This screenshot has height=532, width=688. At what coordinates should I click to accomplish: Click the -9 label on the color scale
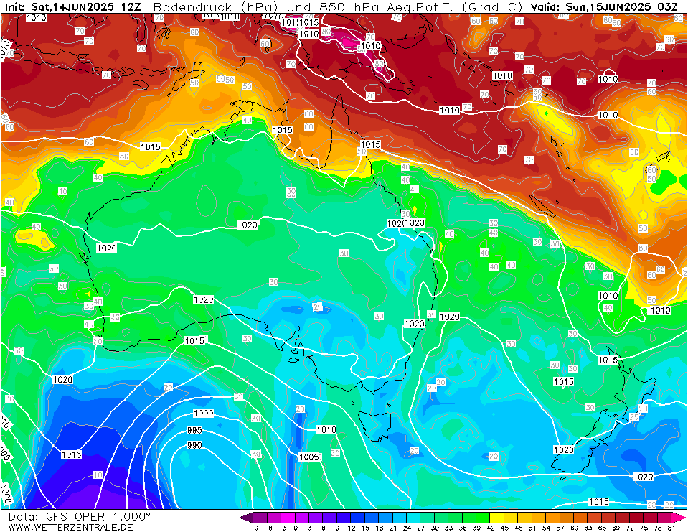click(x=254, y=528)
